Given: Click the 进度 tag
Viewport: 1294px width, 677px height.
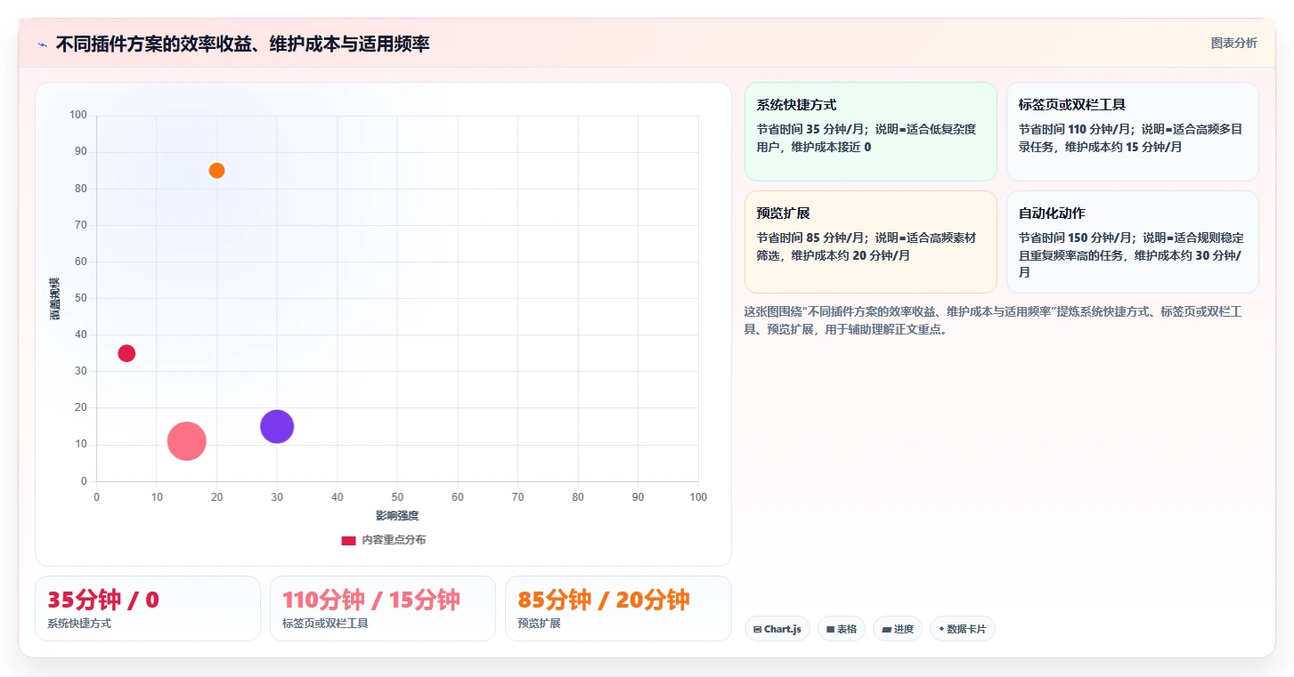Looking at the screenshot, I should (897, 629).
